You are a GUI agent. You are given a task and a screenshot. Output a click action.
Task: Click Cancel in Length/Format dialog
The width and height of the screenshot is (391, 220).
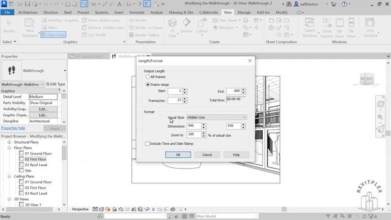[x=207, y=155]
